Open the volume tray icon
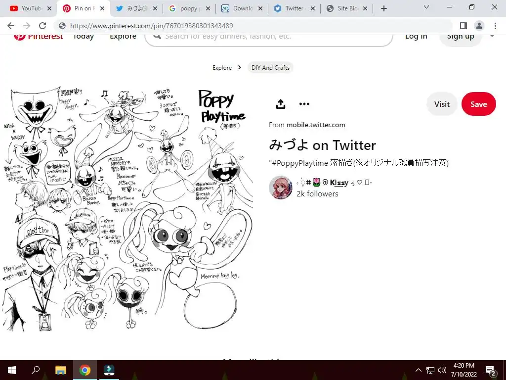Viewport: 506px width, 380px height. pyautogui.click(x=442, y=370)
